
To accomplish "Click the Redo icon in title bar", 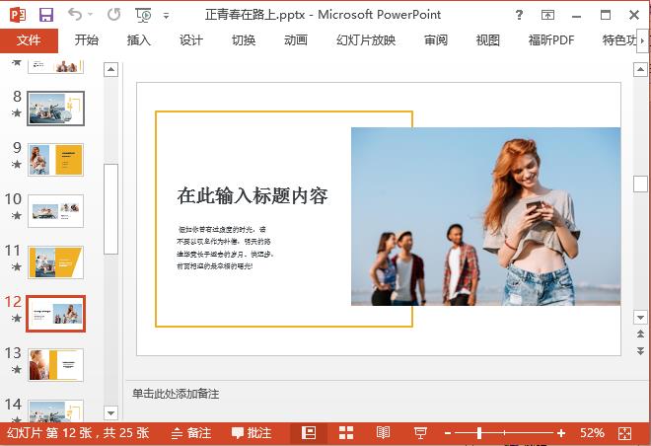I will (113, 15).
